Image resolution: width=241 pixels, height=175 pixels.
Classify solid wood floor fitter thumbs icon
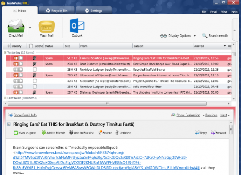18,87
